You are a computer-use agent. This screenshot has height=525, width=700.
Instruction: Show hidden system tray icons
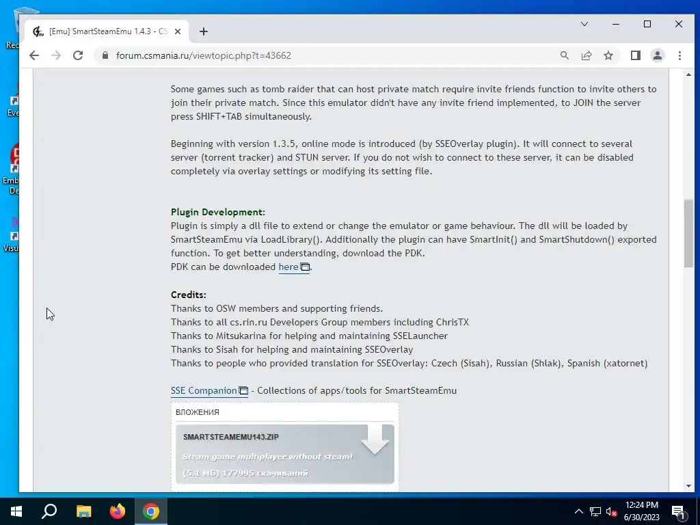click(x=578, y=511)
